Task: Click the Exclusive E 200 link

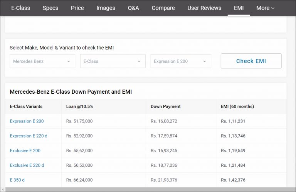Action: pyautogui.click(x=25, y=151)
